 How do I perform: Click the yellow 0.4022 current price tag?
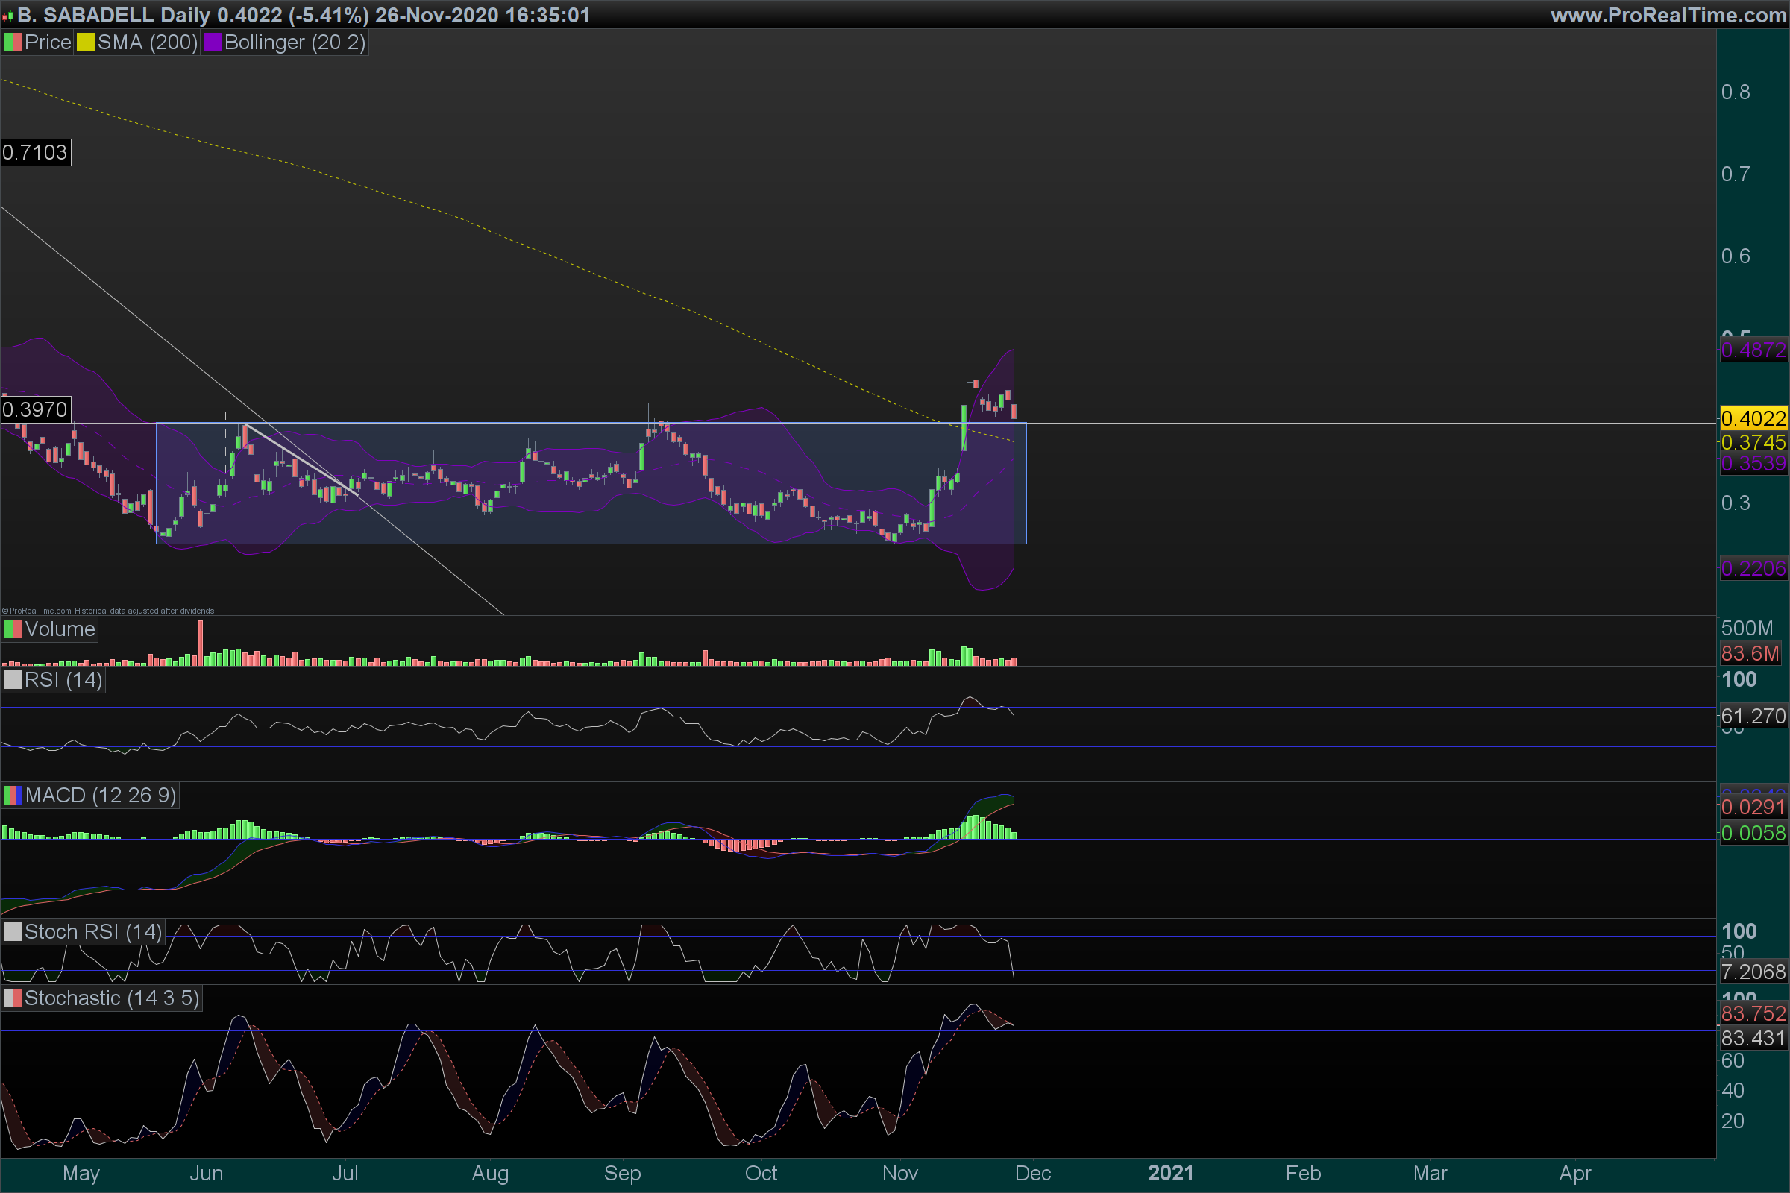coord(1753,418)
